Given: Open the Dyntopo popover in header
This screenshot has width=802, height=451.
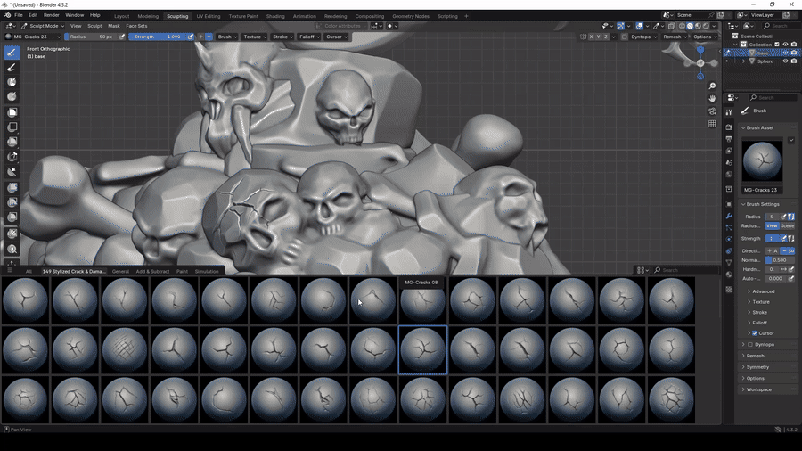Looking at the screenshot, I should coord(643,37).
